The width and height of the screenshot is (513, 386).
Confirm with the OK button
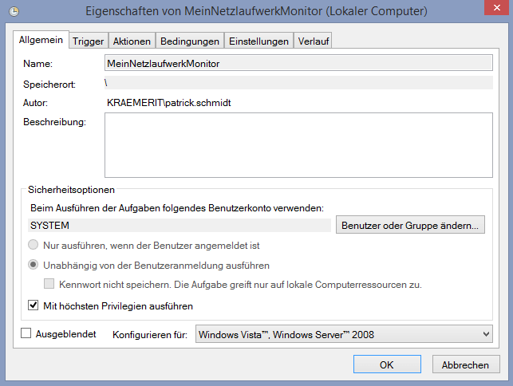387,364
